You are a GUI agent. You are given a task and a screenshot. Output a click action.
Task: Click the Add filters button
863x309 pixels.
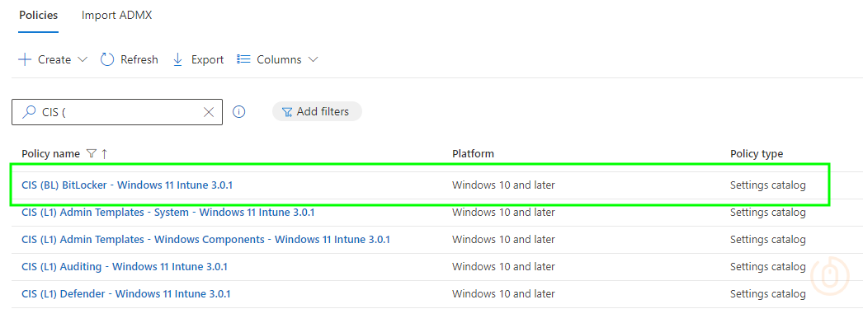(317, 111)
